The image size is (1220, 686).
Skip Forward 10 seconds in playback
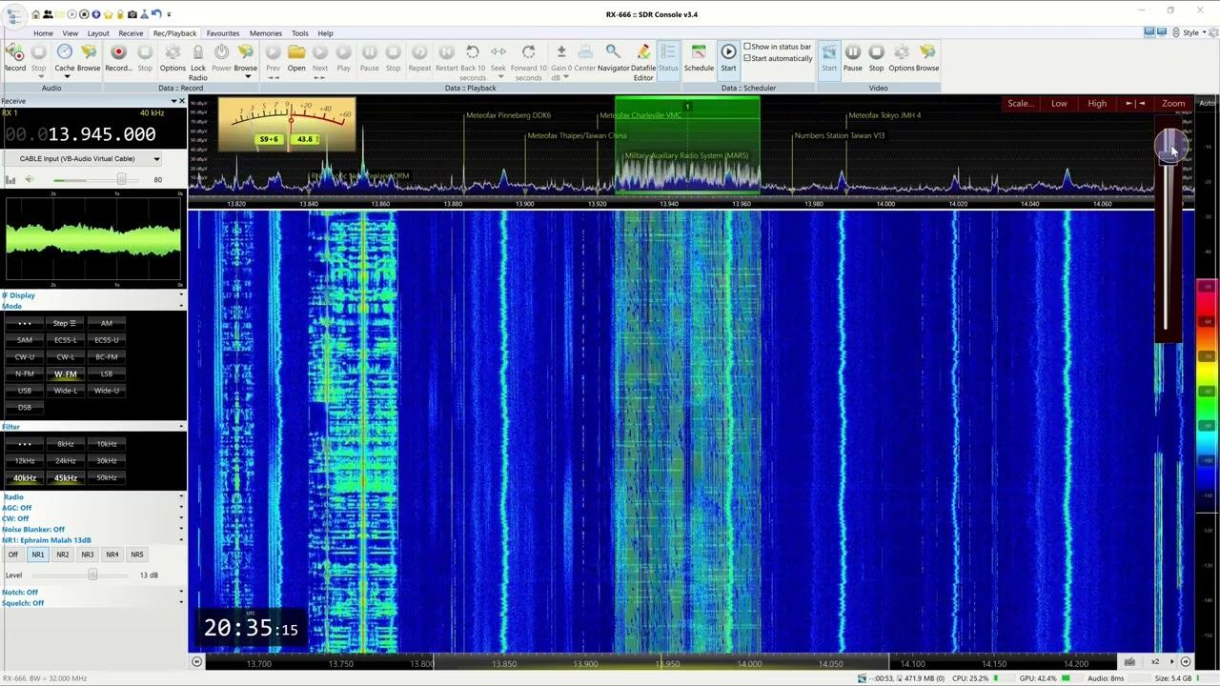pyautogui.click(x=529, y=61)
